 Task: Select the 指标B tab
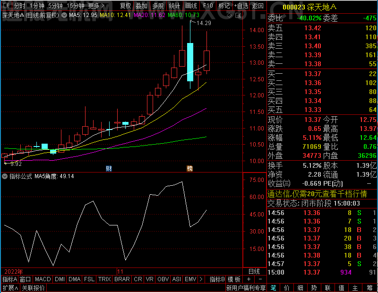(x=217, y=279)
